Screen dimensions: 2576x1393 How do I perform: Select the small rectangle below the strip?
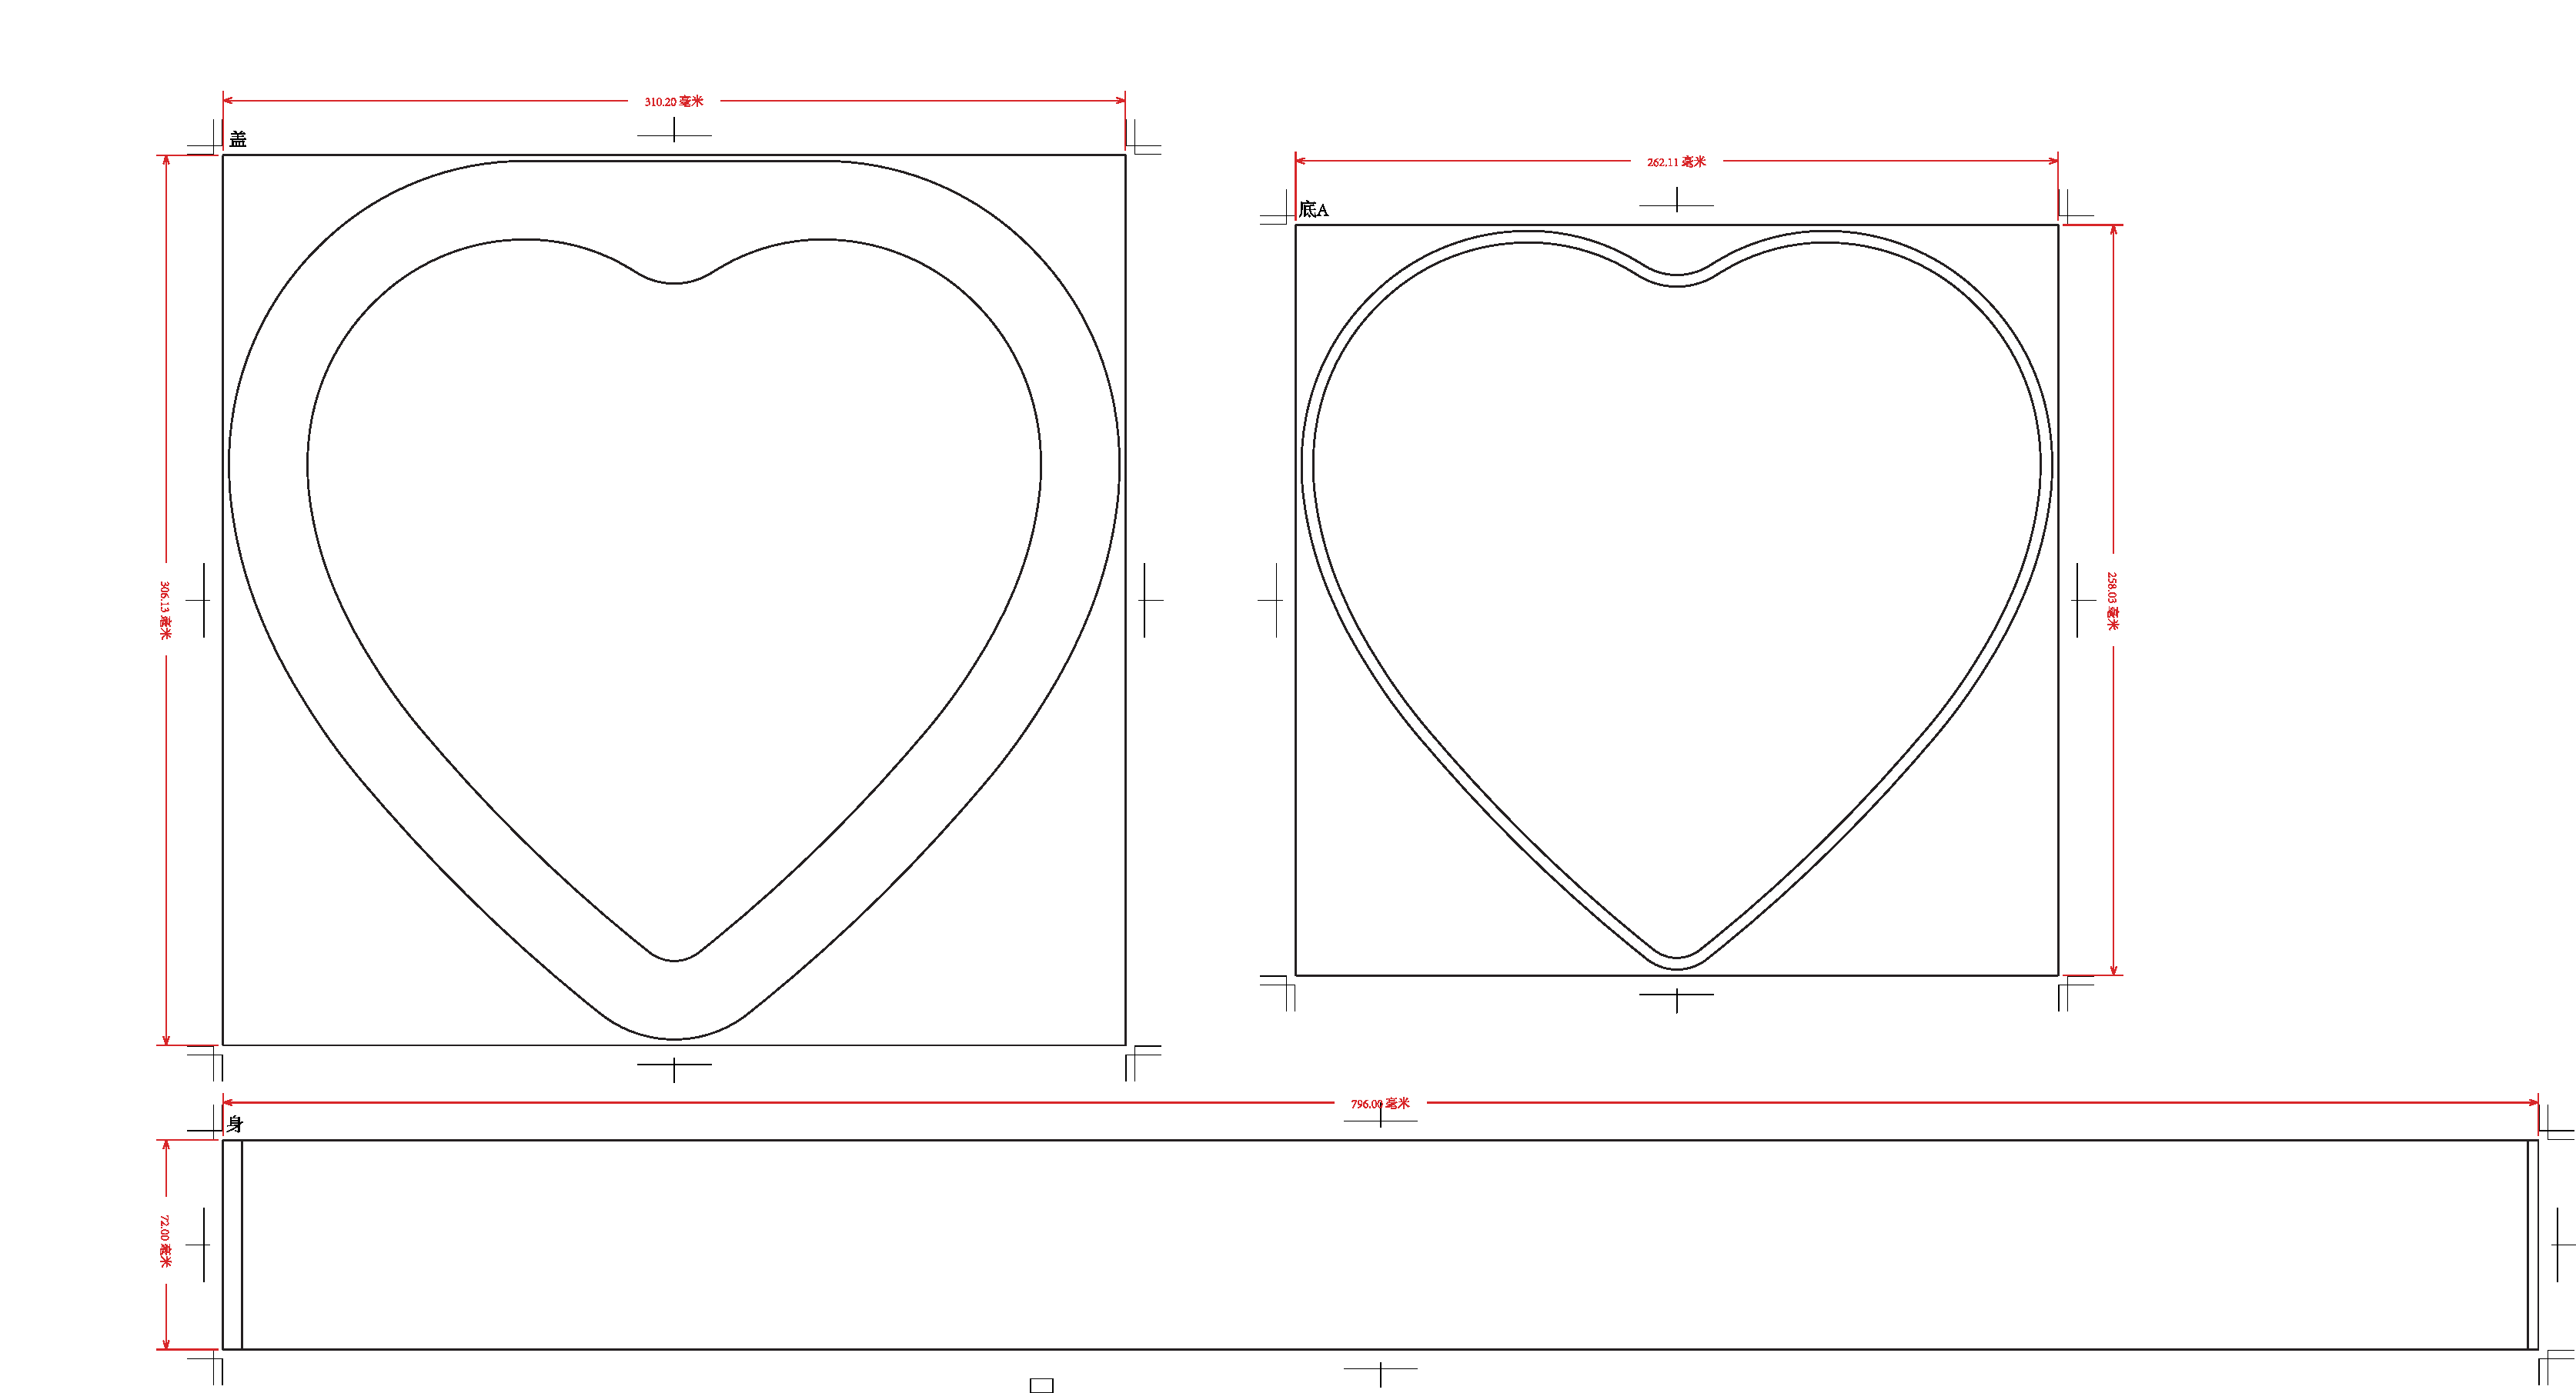[1041, 1385]
